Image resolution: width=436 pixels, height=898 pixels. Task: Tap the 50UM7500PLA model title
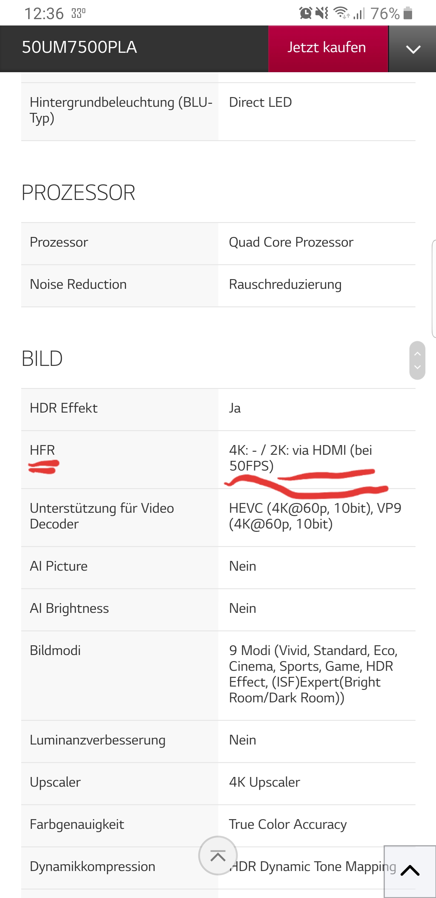pos(79,47)
